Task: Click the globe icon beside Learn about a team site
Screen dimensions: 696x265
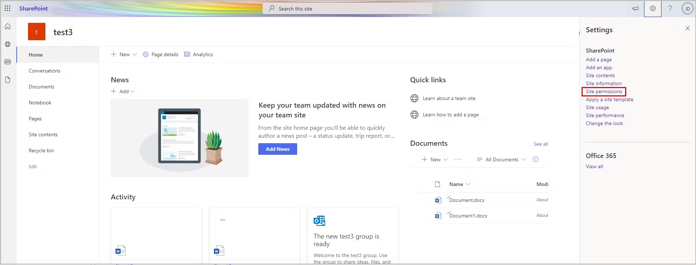Action: click(x=414, y=98)
